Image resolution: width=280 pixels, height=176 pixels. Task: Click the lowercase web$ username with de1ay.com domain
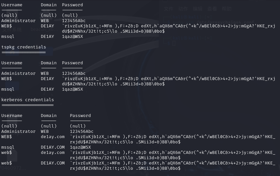pos(7,153)
